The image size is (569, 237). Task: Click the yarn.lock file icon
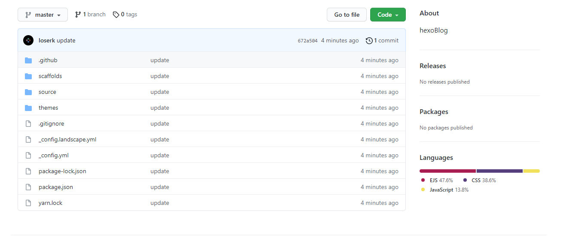pos(28,203)
